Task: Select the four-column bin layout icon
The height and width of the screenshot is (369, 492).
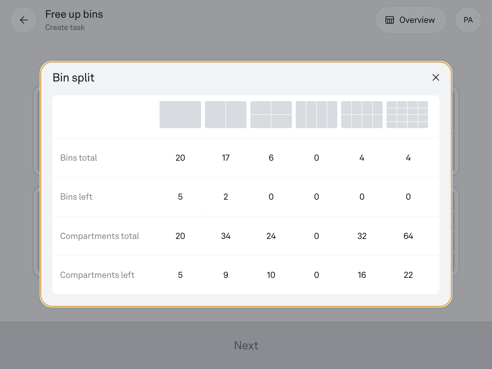Action: pos(316,115)
